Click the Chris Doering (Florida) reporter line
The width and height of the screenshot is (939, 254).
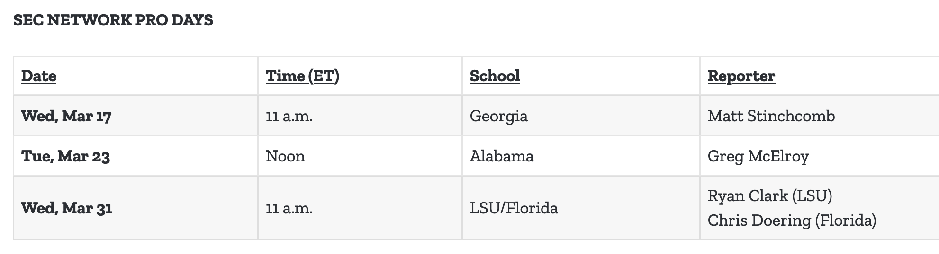coord(792,220)
